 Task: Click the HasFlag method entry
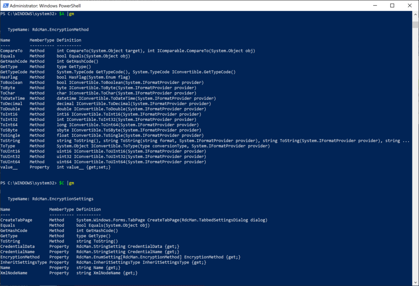[x=9, y=77]
